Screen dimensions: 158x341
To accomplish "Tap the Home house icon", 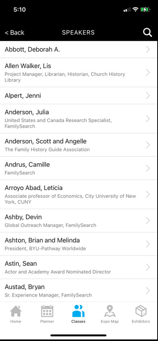I will [x=16, y=311].
